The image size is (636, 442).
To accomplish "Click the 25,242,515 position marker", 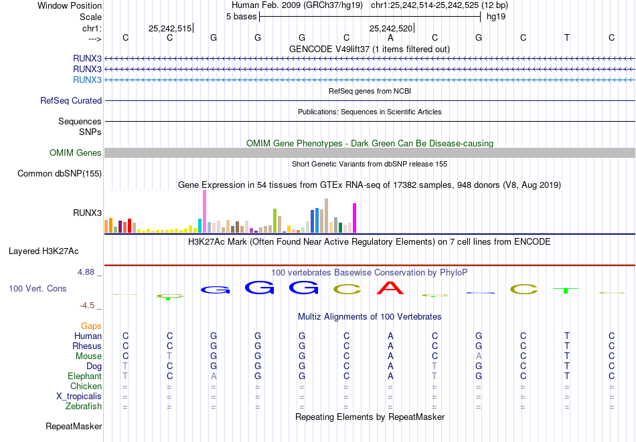I will coord(170,28).
